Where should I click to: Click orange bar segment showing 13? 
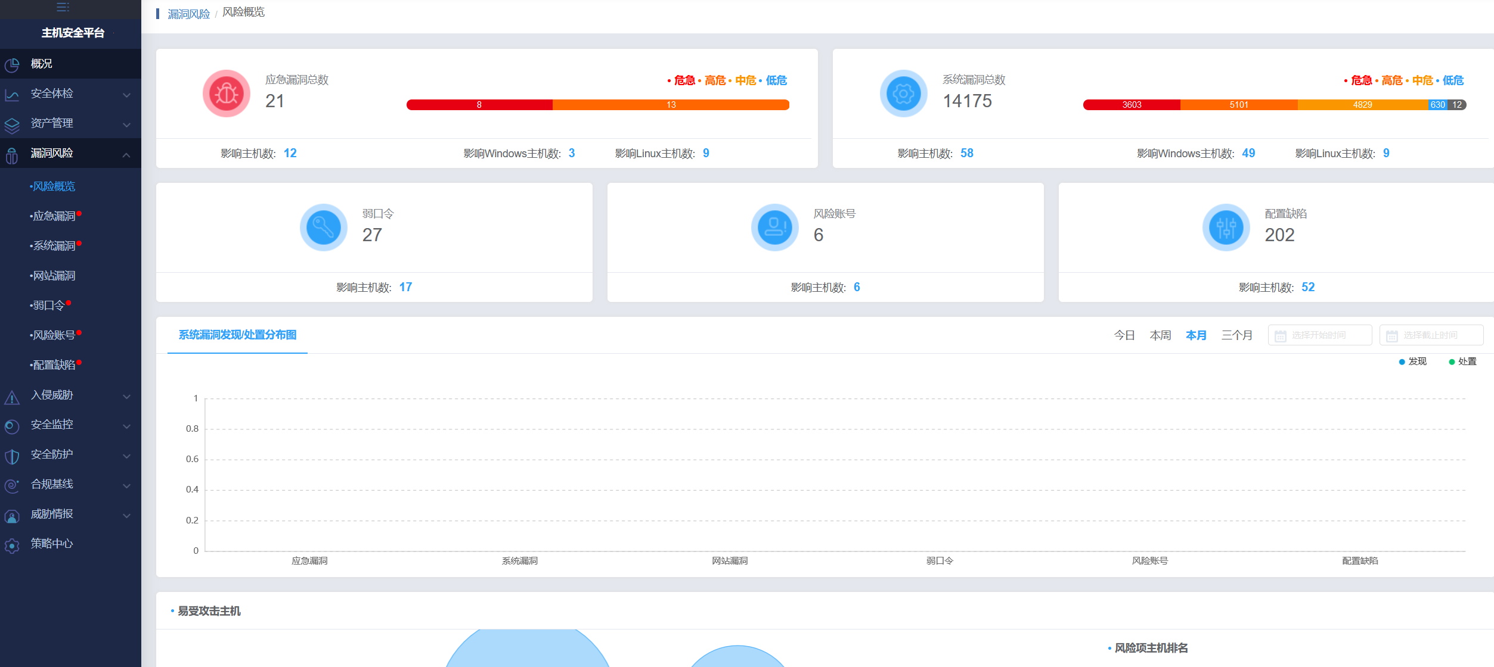(671, 105)
